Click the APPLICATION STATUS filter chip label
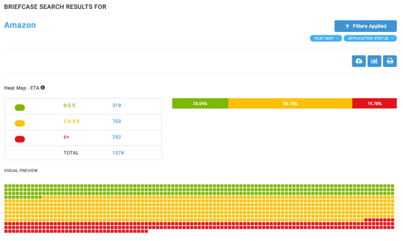The image size is (403, 241). (368, 38)
